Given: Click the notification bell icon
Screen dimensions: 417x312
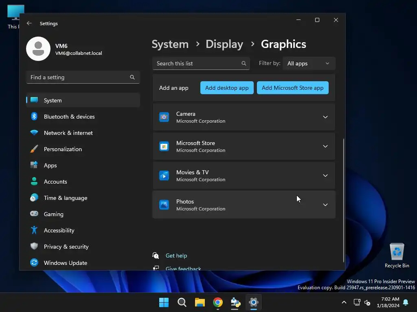Looking at the screenshot, I should pos(406,302).
